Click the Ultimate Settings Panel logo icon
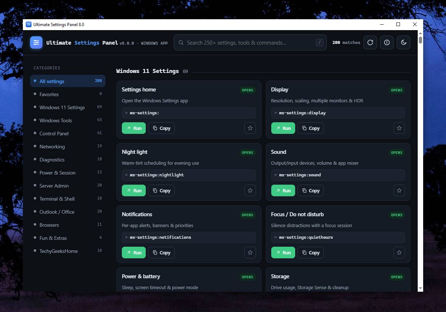446x312 pixels. click(36, 42)
